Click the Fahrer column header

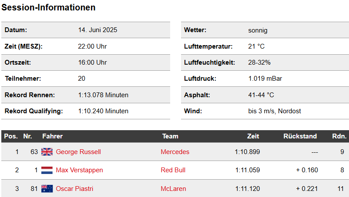coord(53,136)
